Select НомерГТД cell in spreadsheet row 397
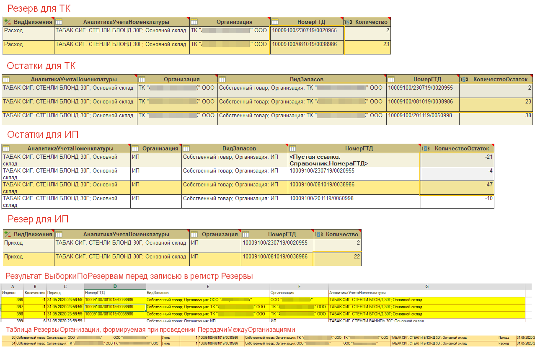Viewport: 535px width, 351px height. pyautogui.click(x=115, y=307)
